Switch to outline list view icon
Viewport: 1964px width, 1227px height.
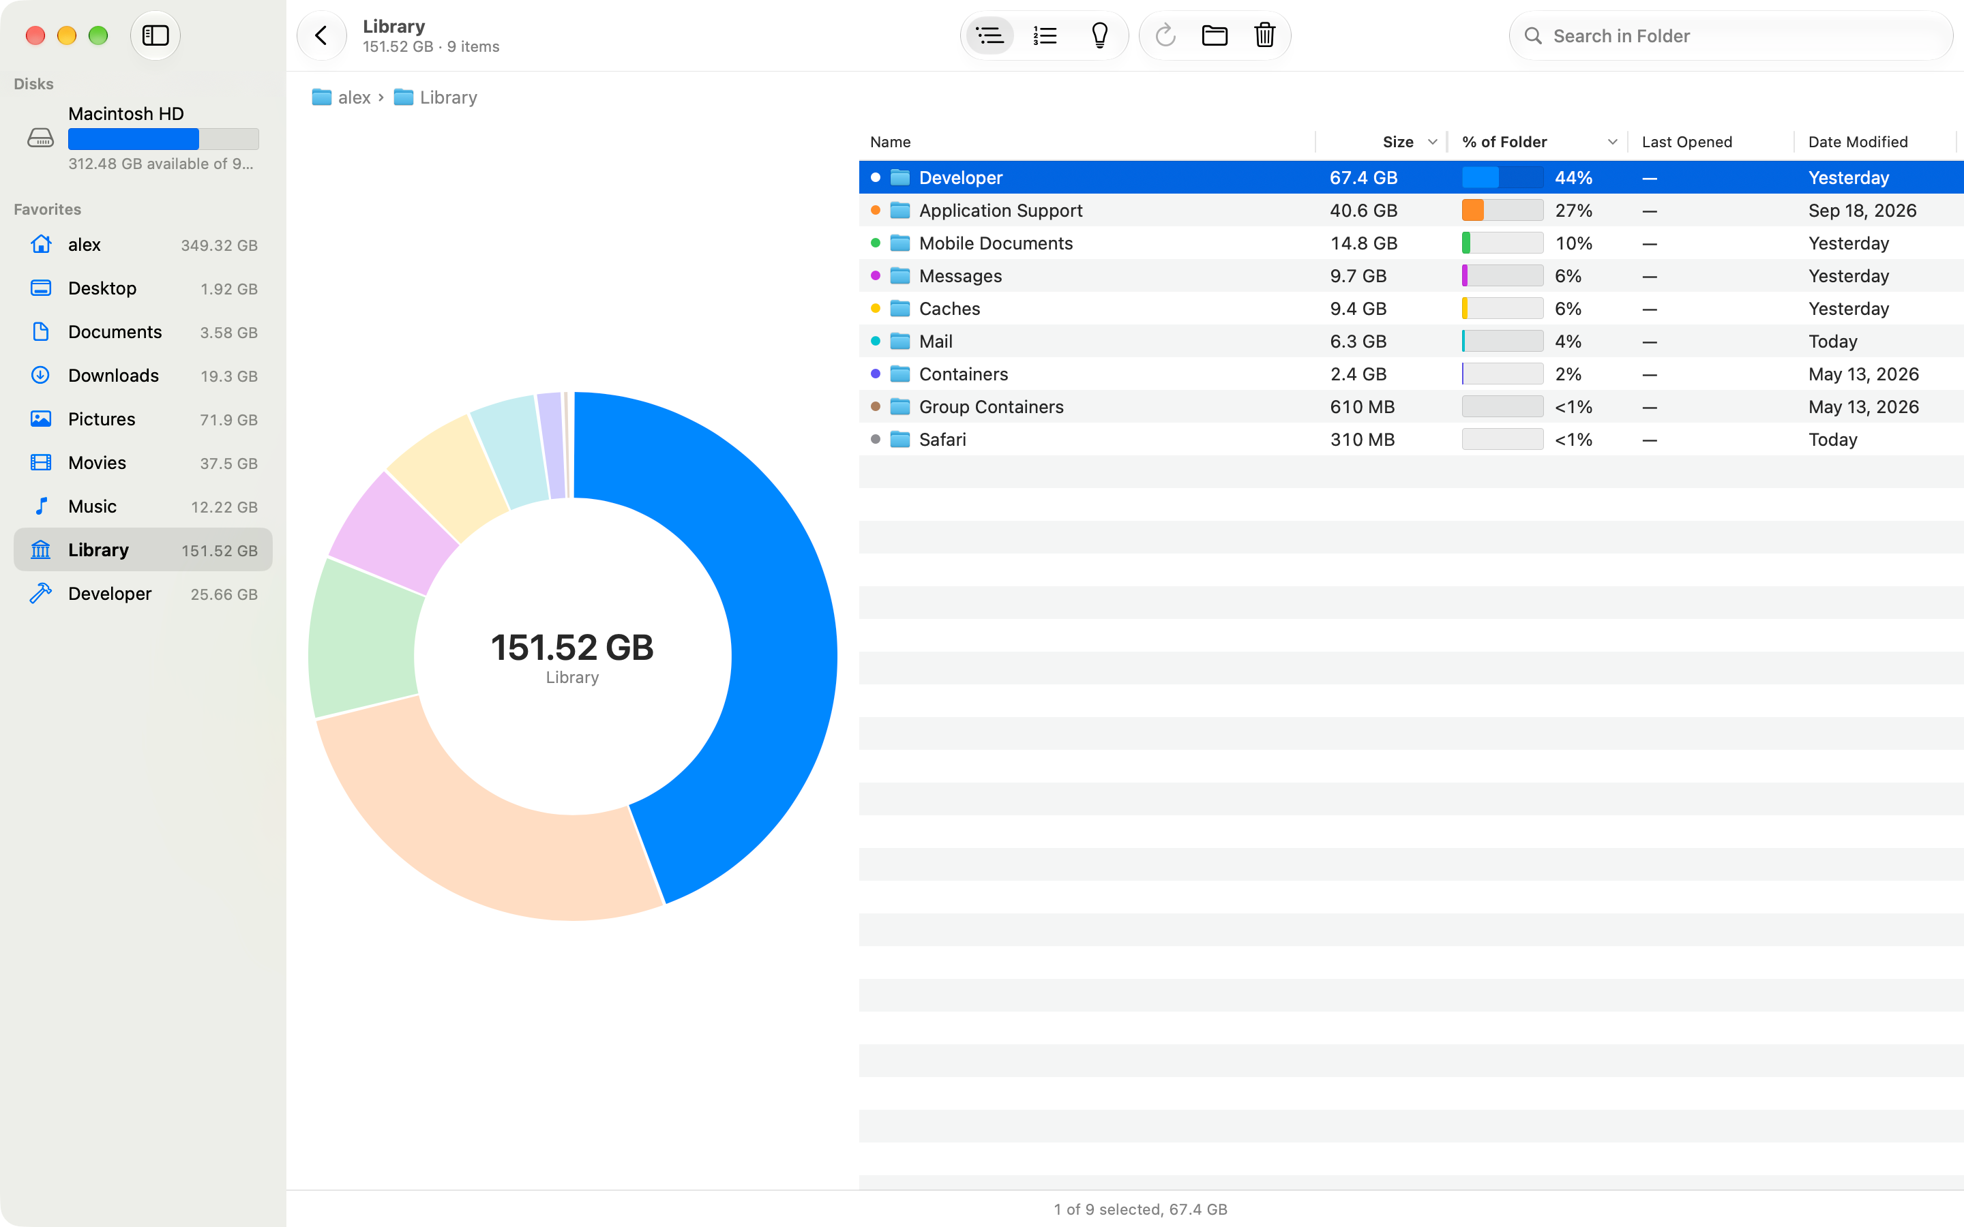(990, 35)
